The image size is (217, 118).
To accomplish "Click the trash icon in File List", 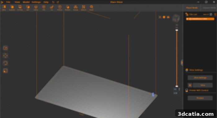I will click(215, 14).
